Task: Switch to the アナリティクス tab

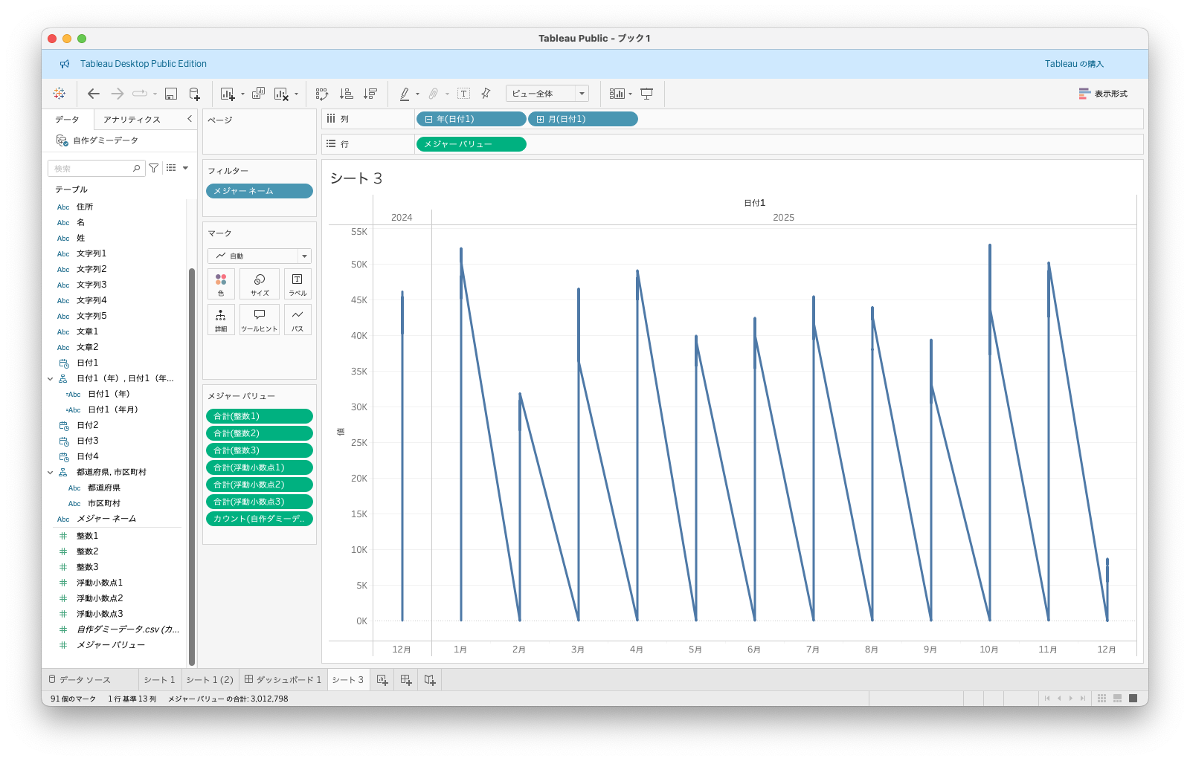Action: [132, 120]
